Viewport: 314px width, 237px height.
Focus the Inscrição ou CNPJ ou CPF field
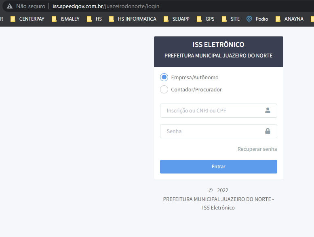219,110
